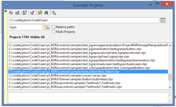This screenshot has height=107, width=176.
Task: Click the purple refresh projects icon
Action: point(11,13)
